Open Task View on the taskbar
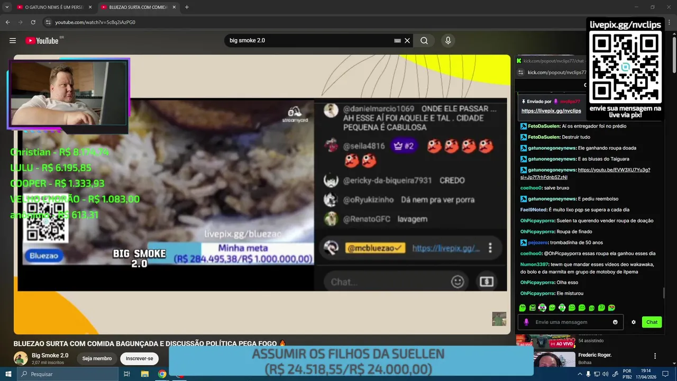 click(127, 374)
